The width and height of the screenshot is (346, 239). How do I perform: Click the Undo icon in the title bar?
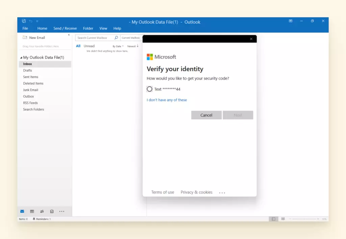coord(31,21)
